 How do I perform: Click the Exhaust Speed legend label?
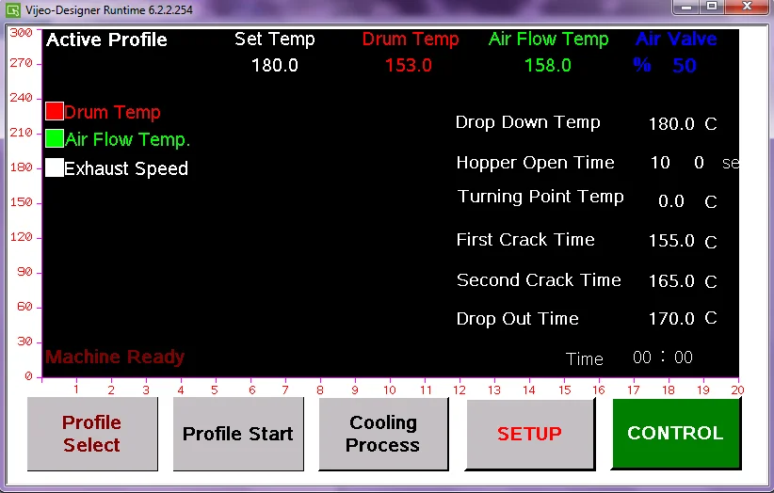(x=126, y=168)
